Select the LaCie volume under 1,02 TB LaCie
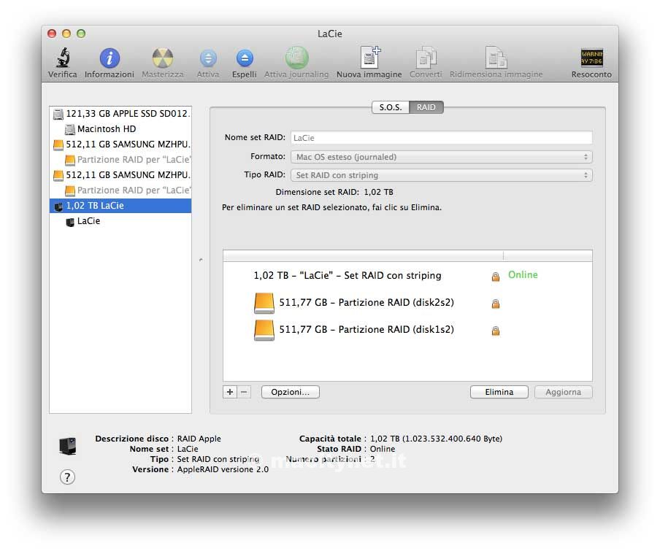This screenshot has width=660, height=551. 88,221
